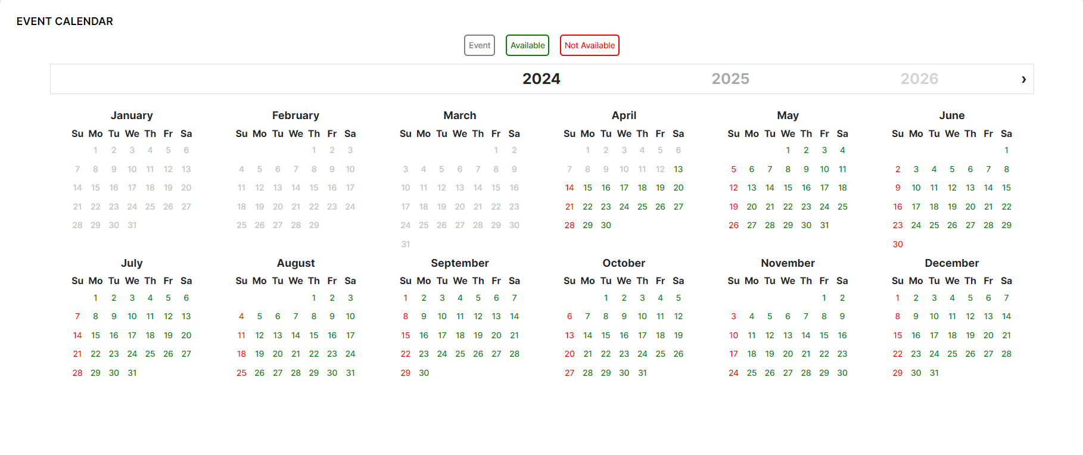Image resolution: width=1083 pixels, height=455 pixels.
Task: Select July 4 in the calendar
Action: coord(150,298)
